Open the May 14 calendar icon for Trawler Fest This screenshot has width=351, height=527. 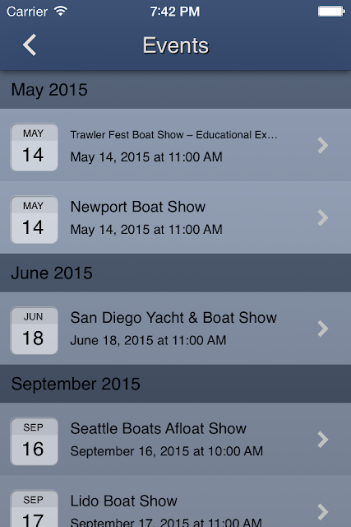[x=35, y=147]
